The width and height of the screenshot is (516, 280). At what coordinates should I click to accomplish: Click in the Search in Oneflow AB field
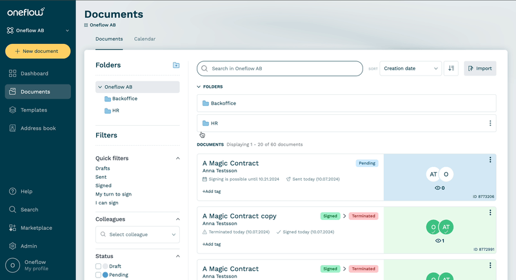(280, 68)
